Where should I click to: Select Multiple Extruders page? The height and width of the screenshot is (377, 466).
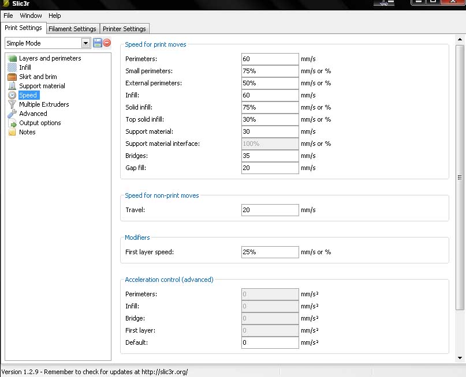(x=44, y=104)
